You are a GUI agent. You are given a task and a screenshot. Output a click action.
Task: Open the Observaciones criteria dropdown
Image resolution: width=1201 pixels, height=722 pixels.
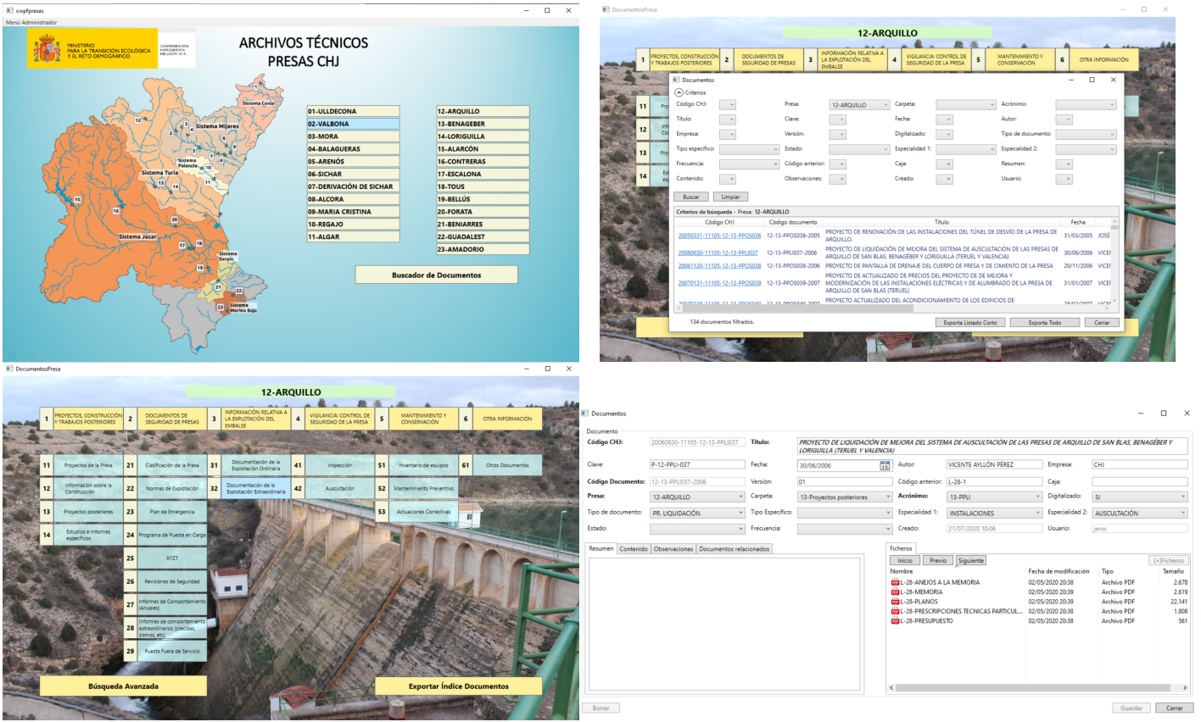point(837,179)
